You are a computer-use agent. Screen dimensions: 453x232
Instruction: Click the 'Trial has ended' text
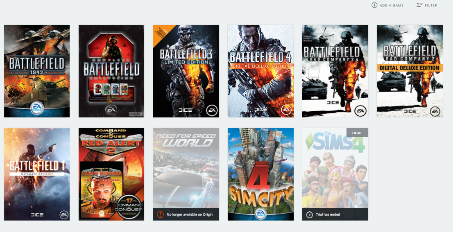coord(328,214)
